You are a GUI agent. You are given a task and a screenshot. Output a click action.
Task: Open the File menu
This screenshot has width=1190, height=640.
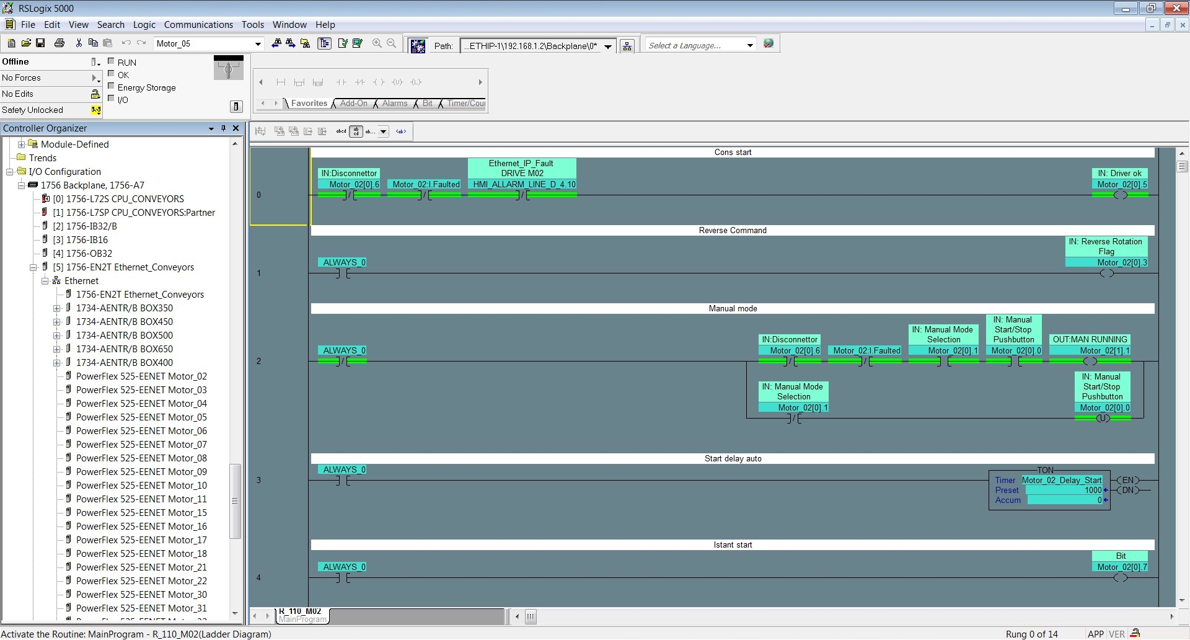click(x=28, y=25)
